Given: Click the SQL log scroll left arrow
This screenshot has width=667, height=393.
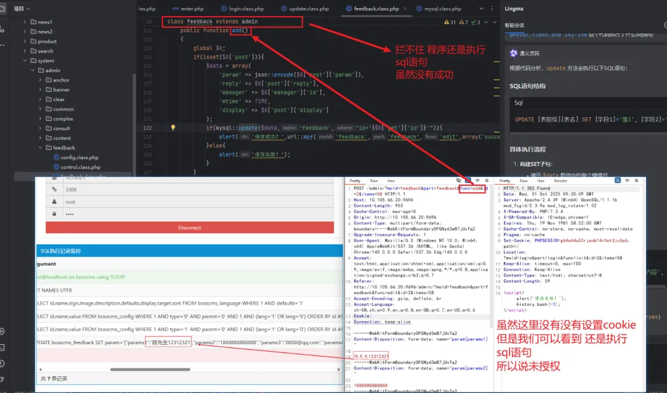Looking at the screenshot, I should click(x=40, y=370).
